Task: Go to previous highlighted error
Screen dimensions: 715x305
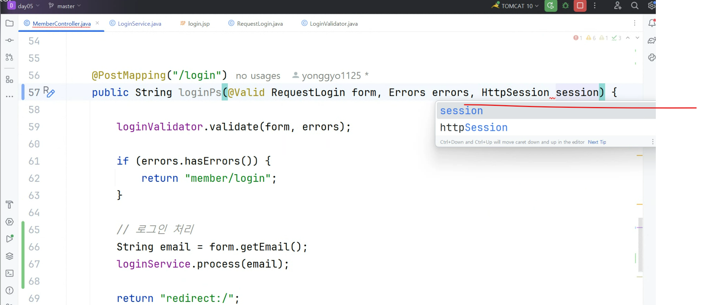Action: click(628, 38)
